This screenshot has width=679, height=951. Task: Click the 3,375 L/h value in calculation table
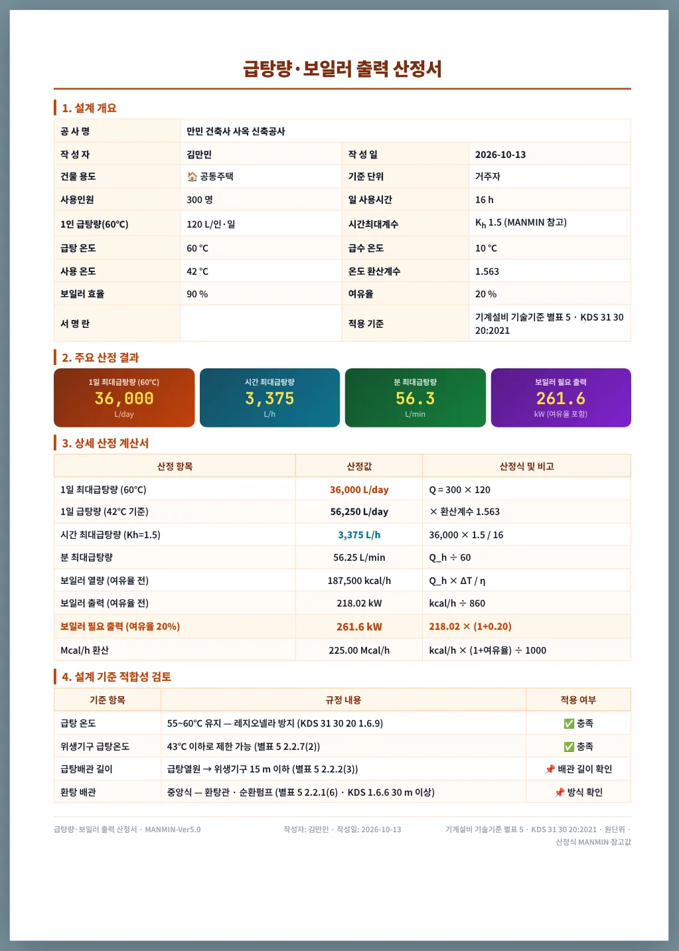[359, 535]
